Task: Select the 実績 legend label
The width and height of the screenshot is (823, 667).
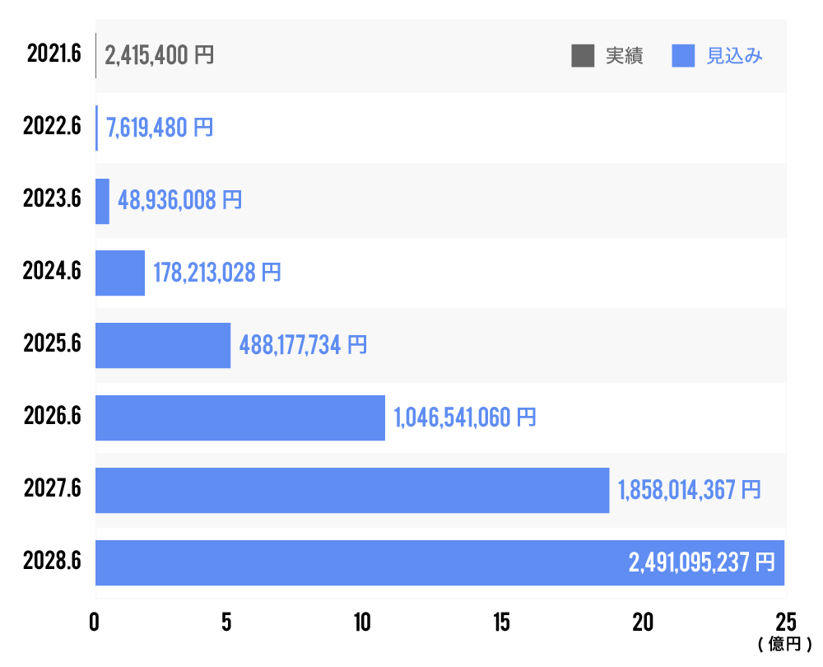Action: point(624,56)
